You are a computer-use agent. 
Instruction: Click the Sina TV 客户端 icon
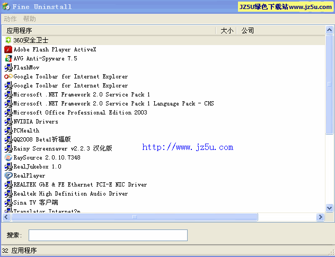(8, 202)
